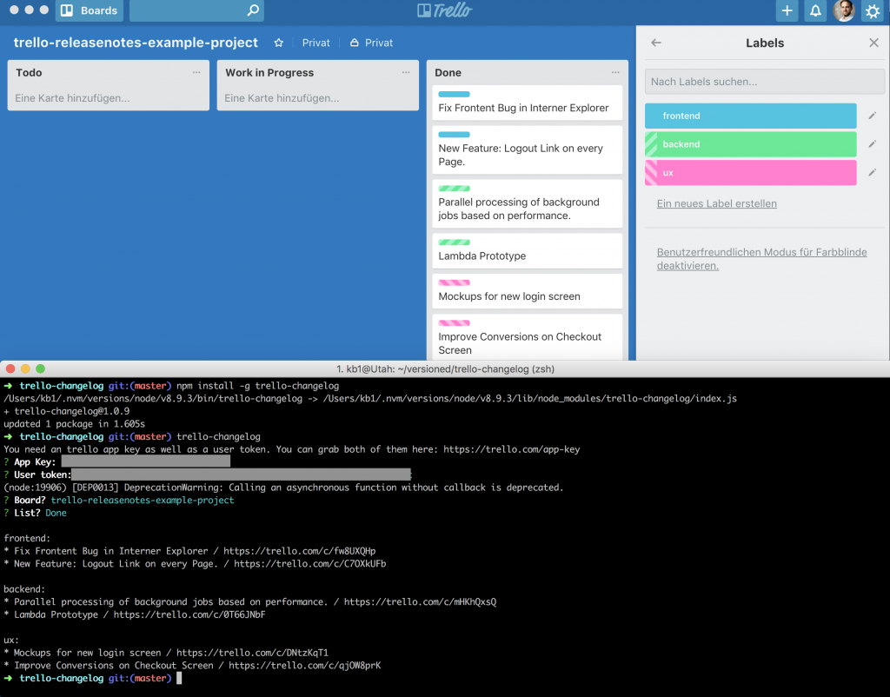Select the pink ux label
890x697 pixels.
pos(750,173)
